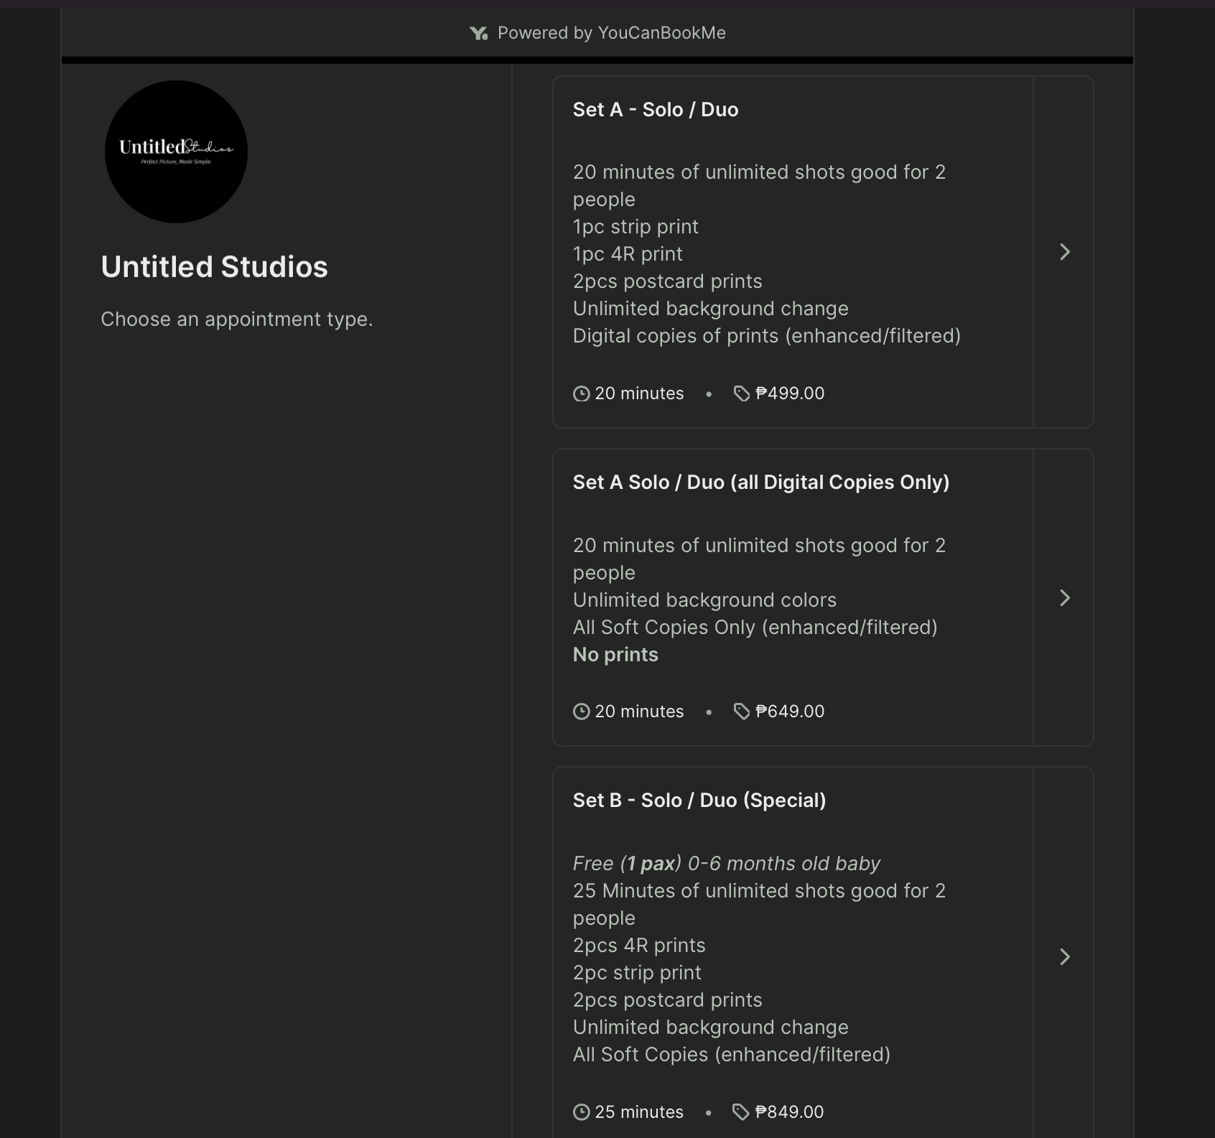Screen dimensions: 1215x1138
Task: Click the Untitled Studios heading text
Action: click(x=214, y=266)
